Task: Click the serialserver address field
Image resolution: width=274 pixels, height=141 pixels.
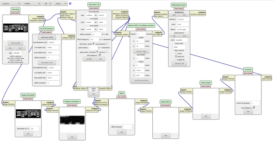Action: tap(183, 19)
